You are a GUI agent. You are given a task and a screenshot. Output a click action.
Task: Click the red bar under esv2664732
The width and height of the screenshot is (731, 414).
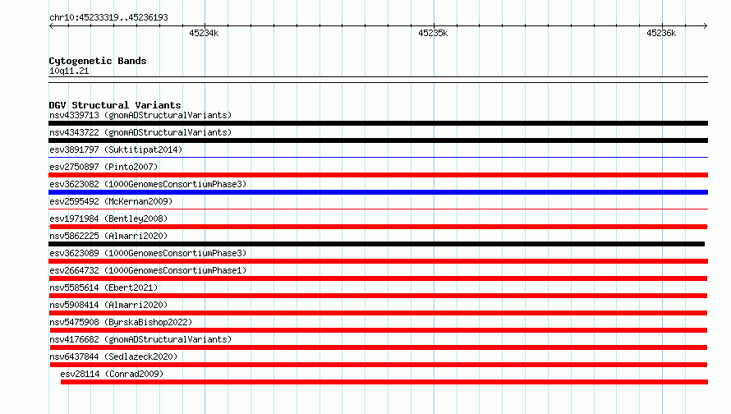pyautogui.click(x=378, y=278)
